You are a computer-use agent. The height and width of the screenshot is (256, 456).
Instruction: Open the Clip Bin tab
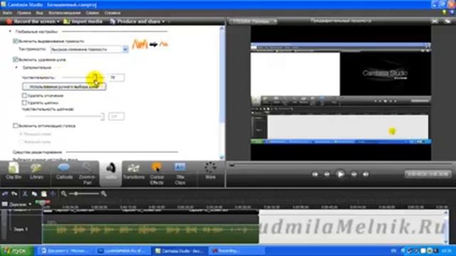click(x=14, y=171)
